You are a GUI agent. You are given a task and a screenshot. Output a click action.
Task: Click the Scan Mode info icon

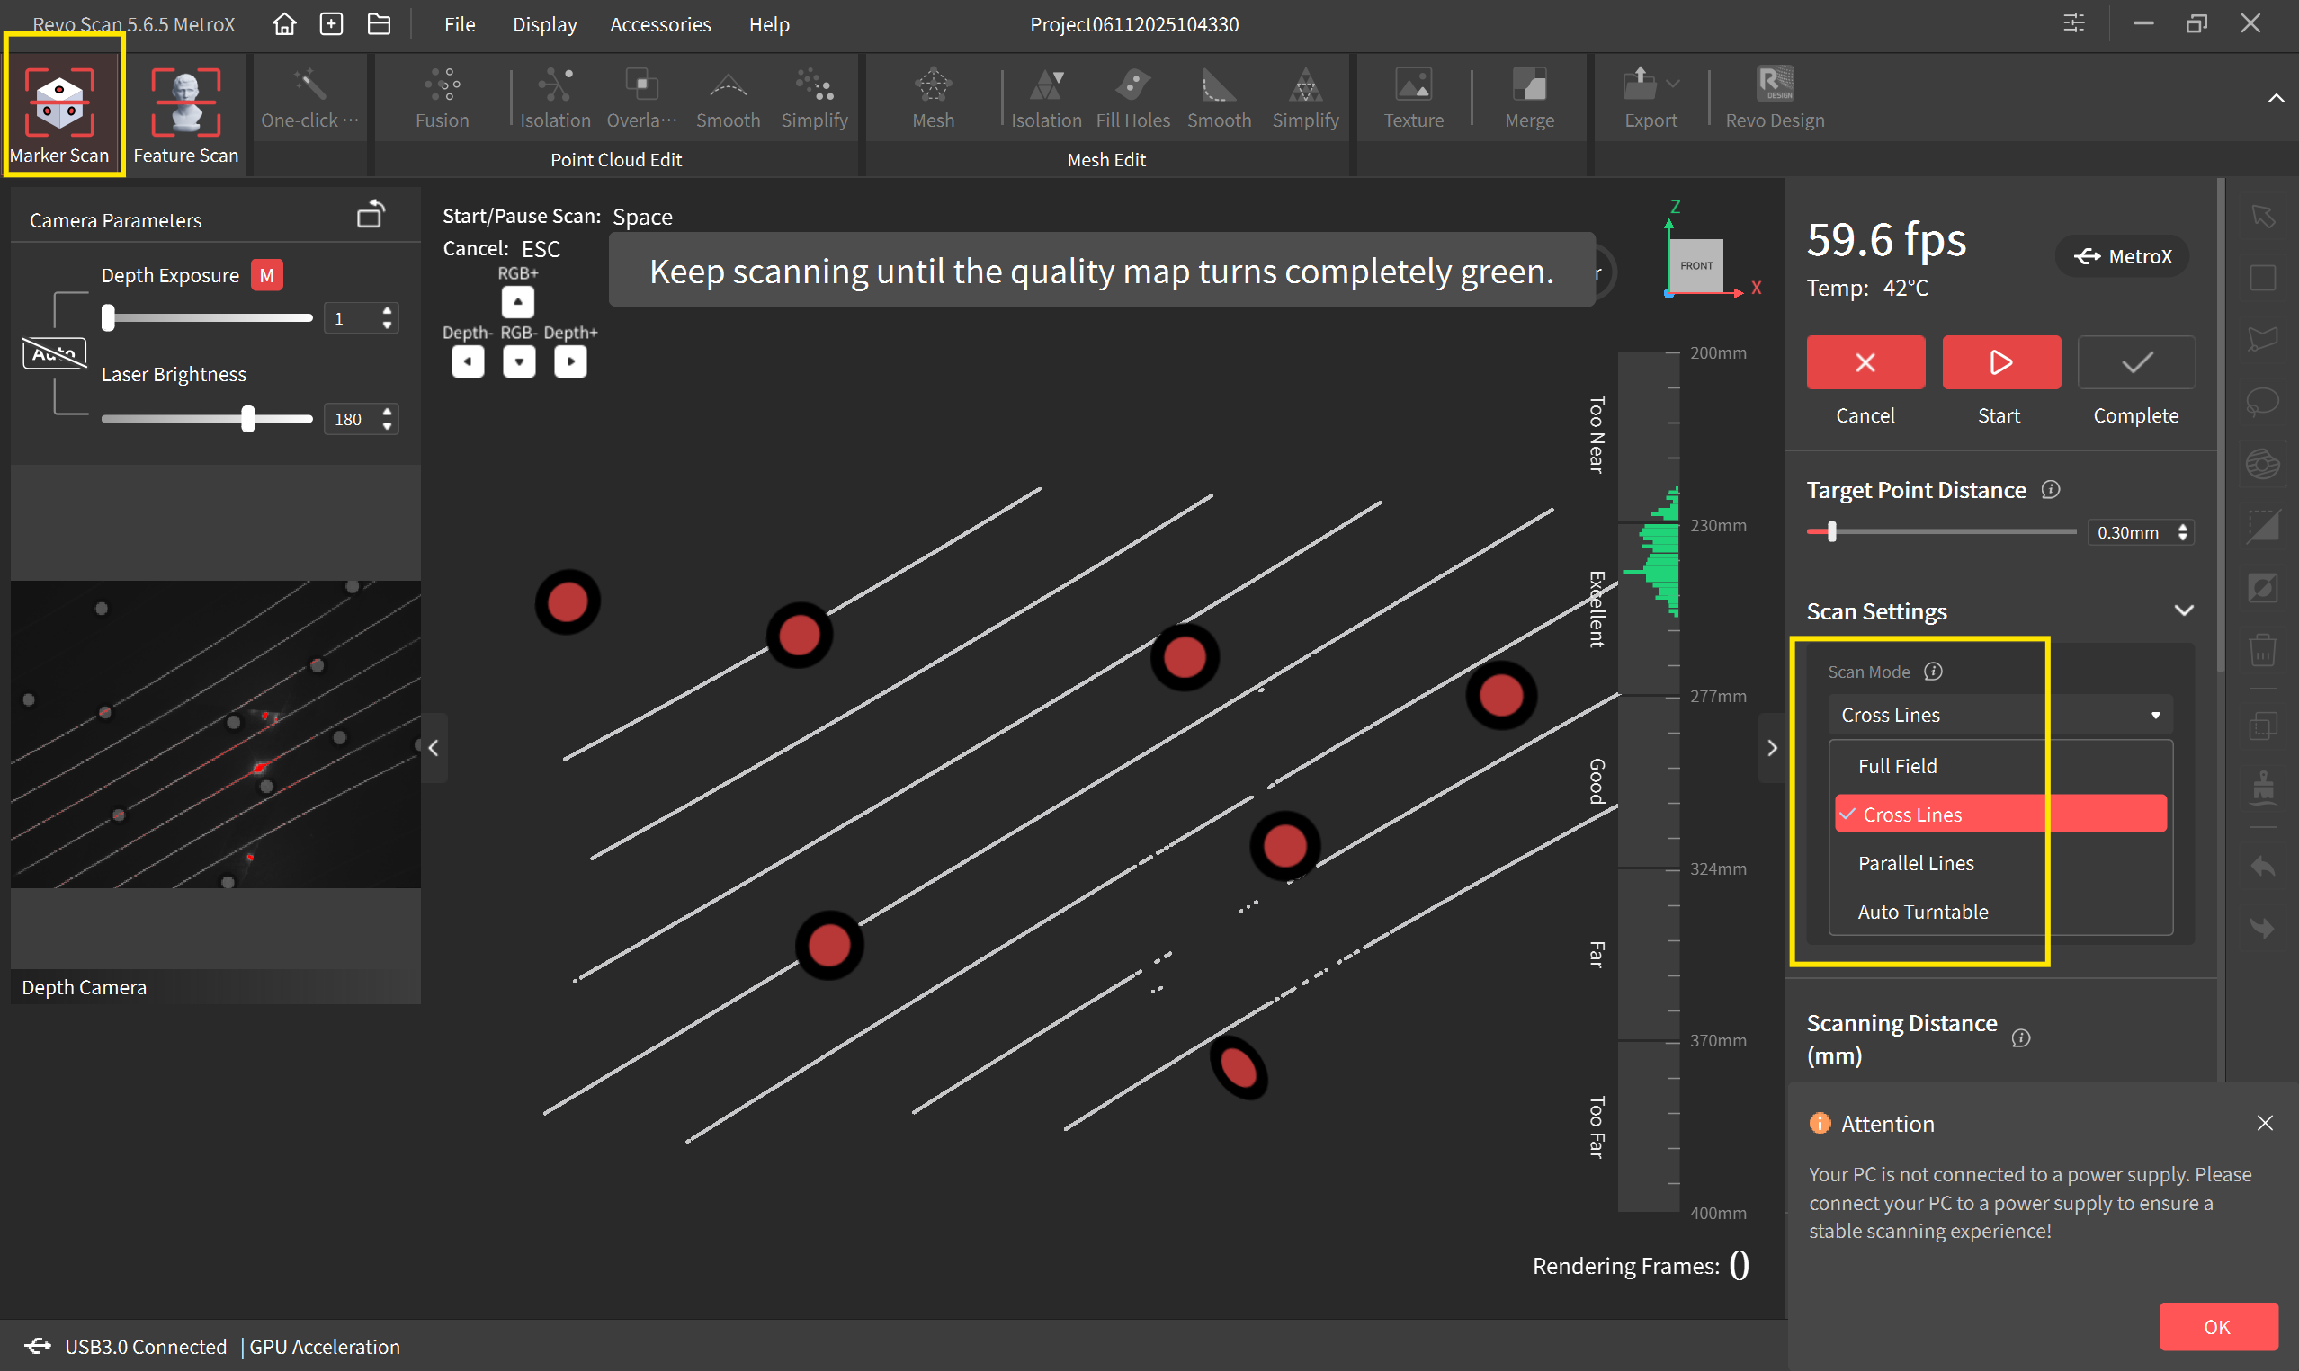click(1933, 672)
